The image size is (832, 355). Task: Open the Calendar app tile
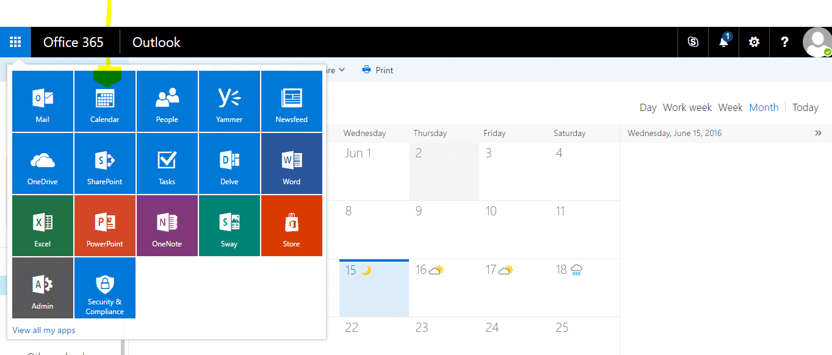pyautogui.click(x=105, y=101)
